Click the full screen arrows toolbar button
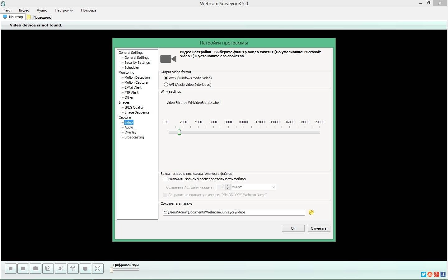This screenshot has height=280, width=448. [98, 268]
